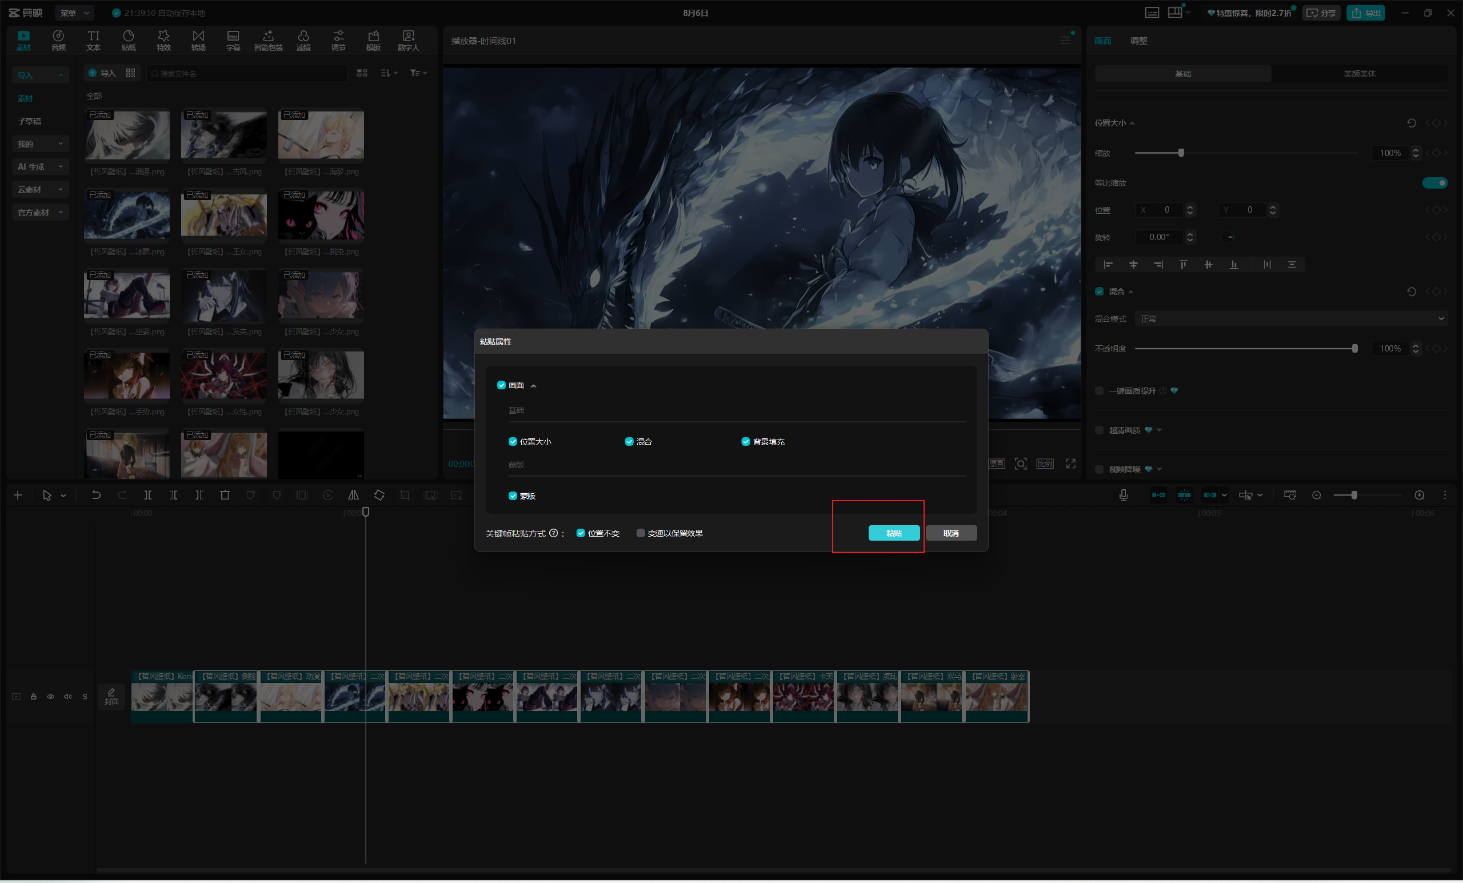The height and width of the screenshot is (883, 1463).
Task: Click the 搜索文件名 search field
Action: coord(247,74)
